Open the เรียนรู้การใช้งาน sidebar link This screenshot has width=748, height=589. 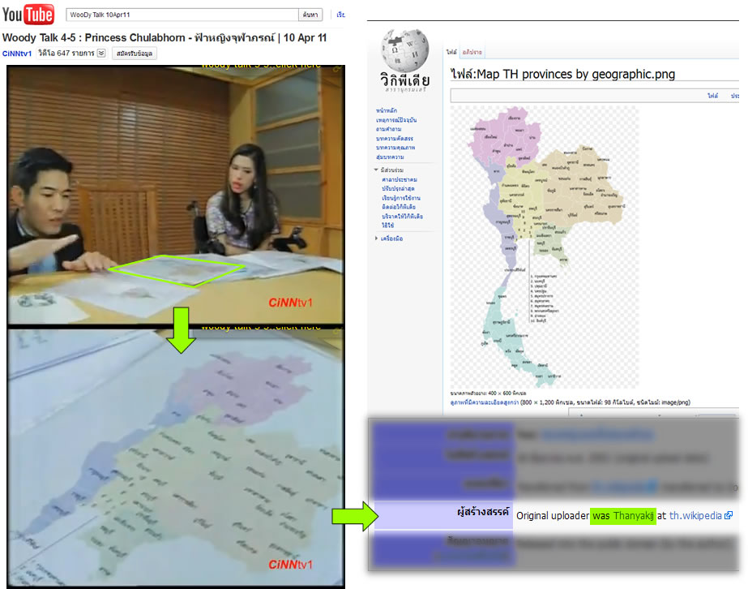pyautogui.click(x=400, y=198)
